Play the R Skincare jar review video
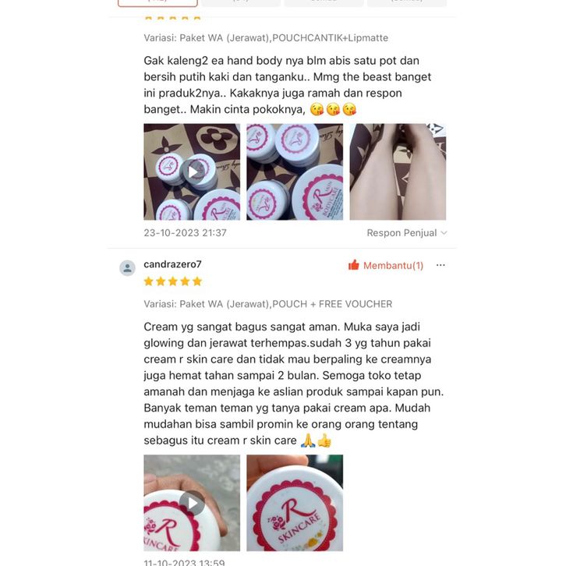 click(192, 503)
